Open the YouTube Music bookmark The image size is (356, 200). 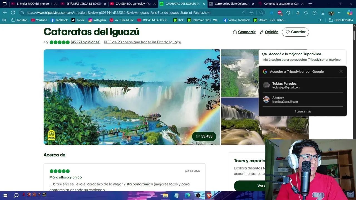(122, 20)
